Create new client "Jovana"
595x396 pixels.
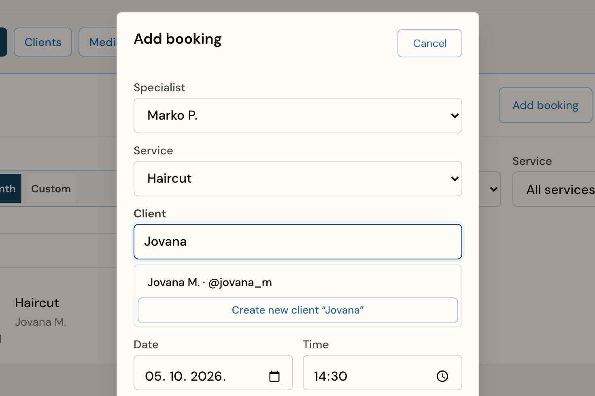tap(298, 310)
